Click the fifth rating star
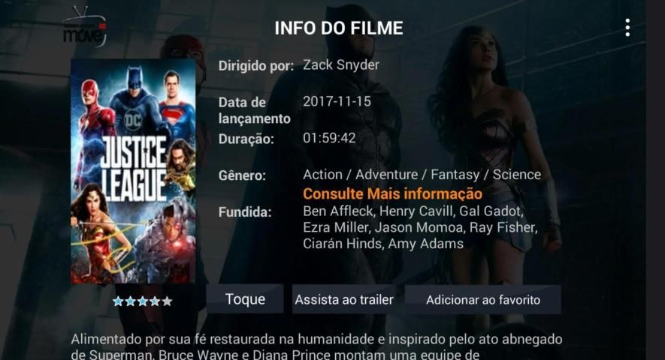 click(167, 301)
